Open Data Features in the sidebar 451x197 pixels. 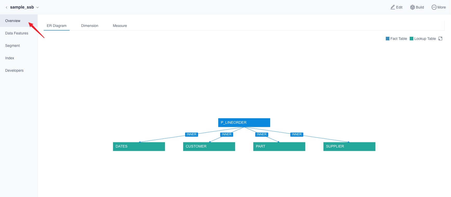click(17, 33)
